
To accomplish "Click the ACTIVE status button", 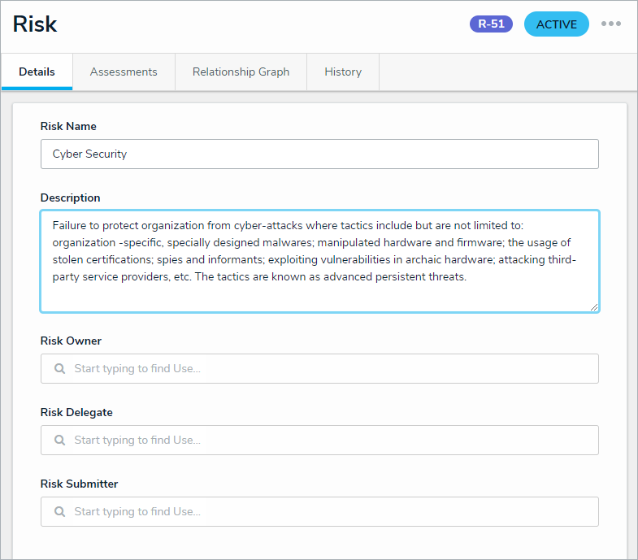I will tap(556, 24).
